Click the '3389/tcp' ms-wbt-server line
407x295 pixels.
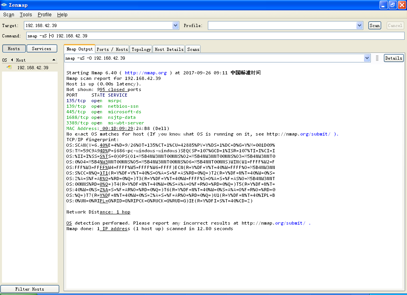click(x=105, y=123)
